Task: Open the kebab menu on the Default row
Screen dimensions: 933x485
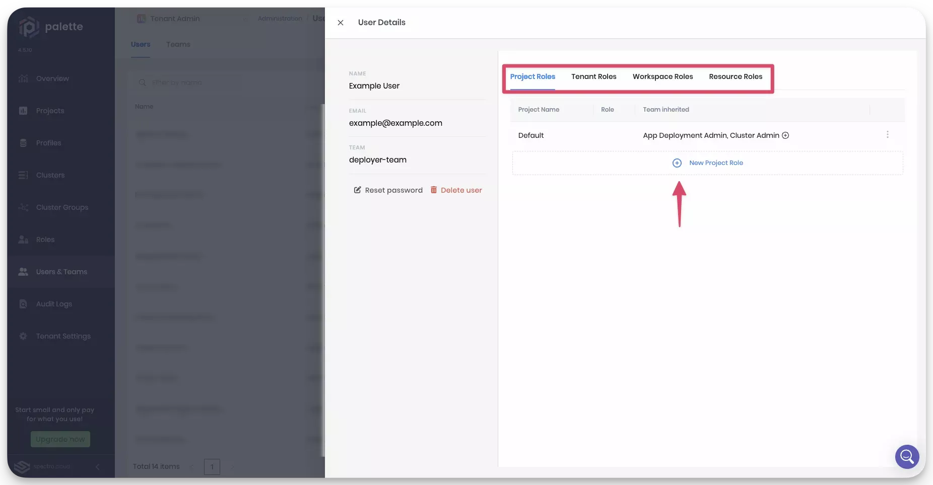Action: click(x=888, y=135)
